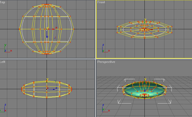
Task: Open the Left viewport label menu
Action: 3,62
